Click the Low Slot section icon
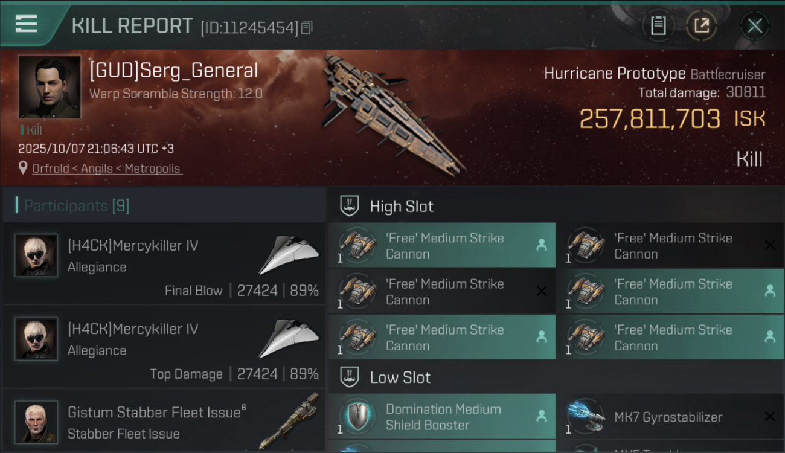785x453 pixels. coord(350,377)
